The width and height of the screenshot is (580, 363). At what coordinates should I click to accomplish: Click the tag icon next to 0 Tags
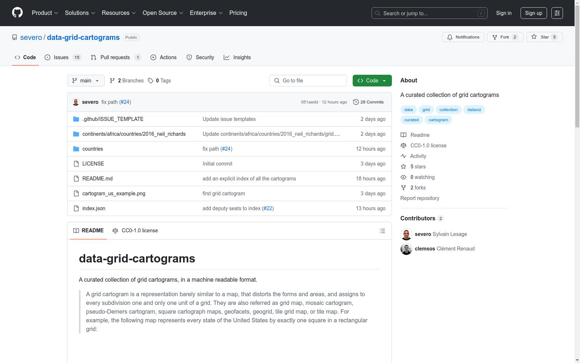(x=151, y=81)
